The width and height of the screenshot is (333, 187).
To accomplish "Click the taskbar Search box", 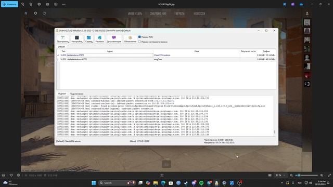I will [117, 183].
